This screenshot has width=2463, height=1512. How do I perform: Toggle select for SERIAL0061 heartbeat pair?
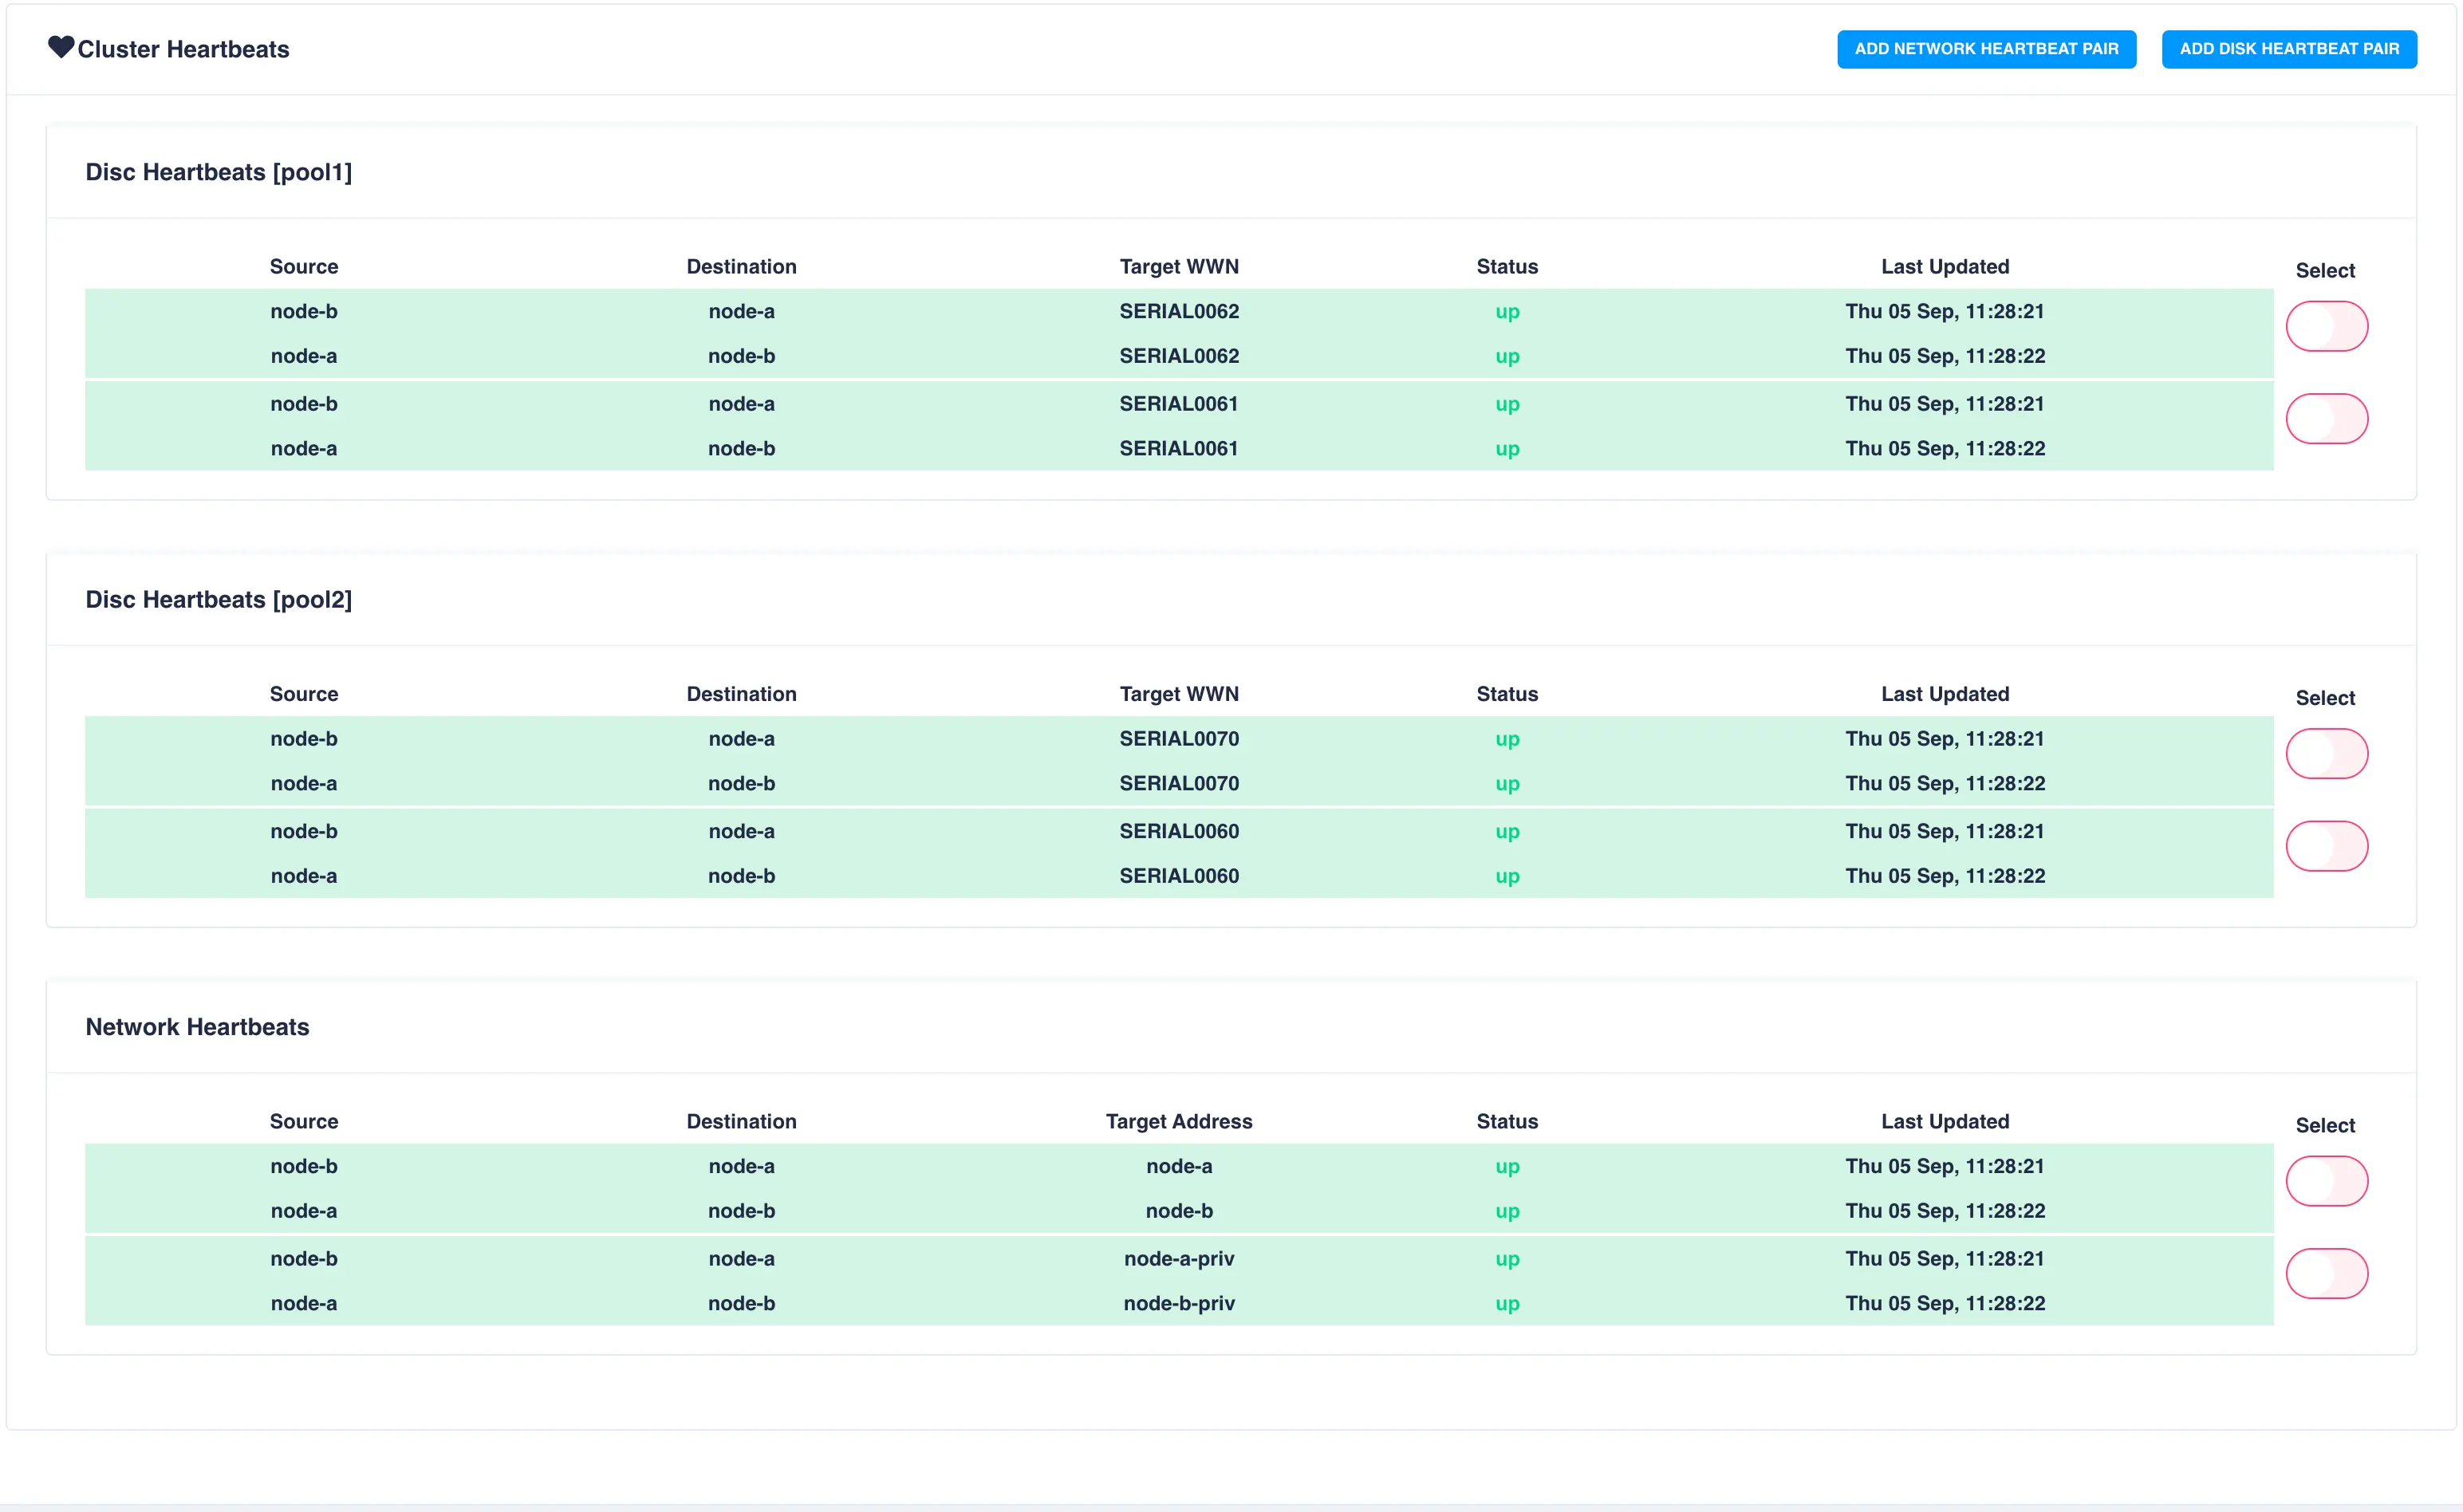click(2326, 418)
